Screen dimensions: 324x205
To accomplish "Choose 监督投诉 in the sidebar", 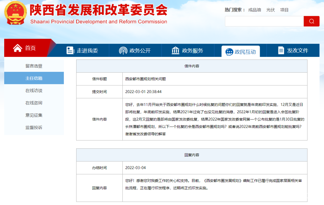I will [x=34, y=127].
